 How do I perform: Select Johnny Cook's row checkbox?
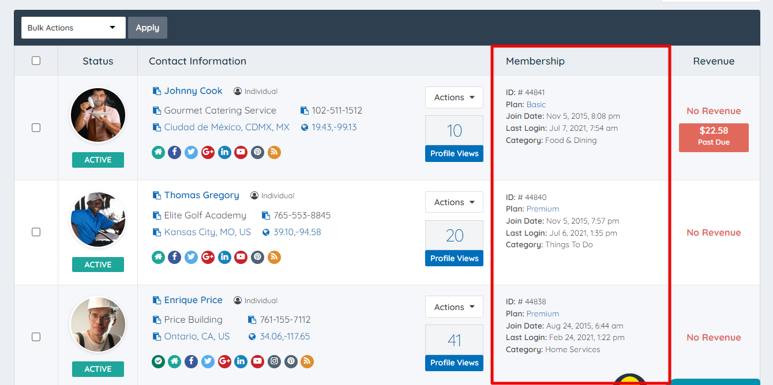coord(36,127)
